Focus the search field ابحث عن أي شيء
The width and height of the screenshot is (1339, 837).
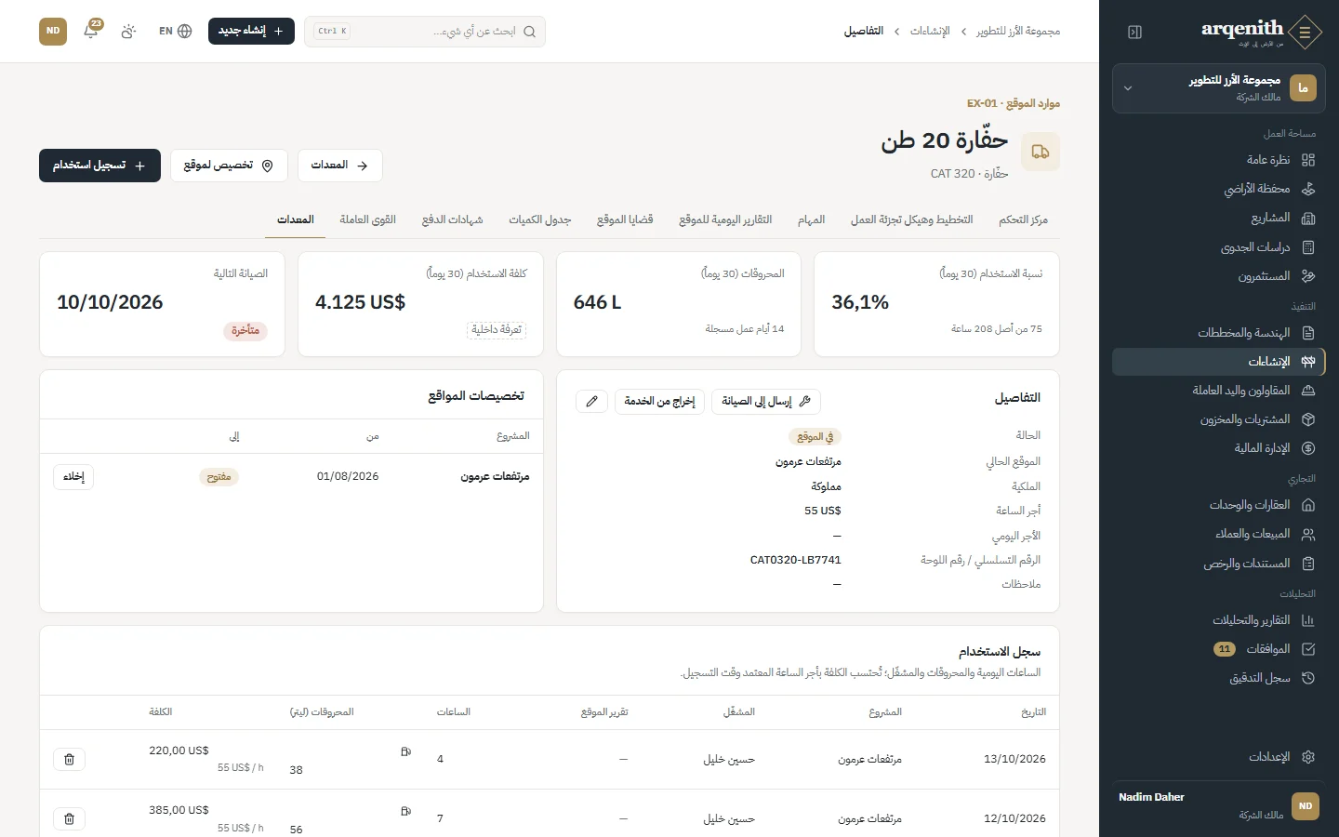pyautogui.click(x=425, y=31)
